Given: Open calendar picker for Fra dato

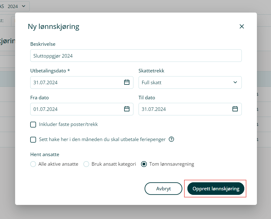Looking at the screenshot, I should [127, 109].
